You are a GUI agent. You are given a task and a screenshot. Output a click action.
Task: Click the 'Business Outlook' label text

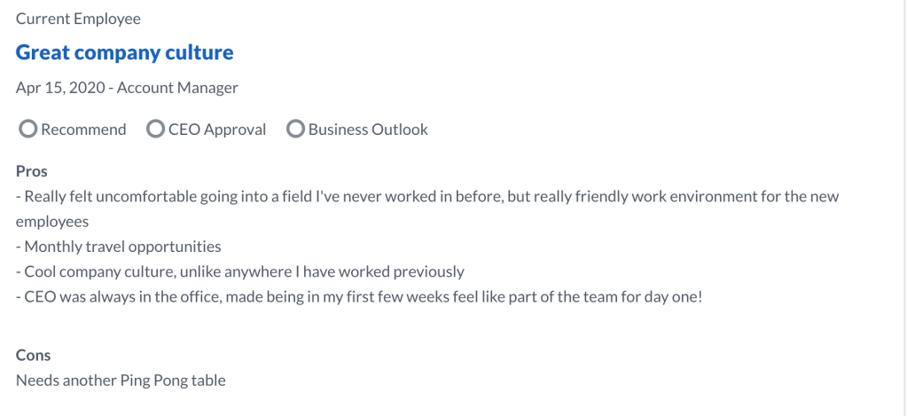[x=368, y=130]
